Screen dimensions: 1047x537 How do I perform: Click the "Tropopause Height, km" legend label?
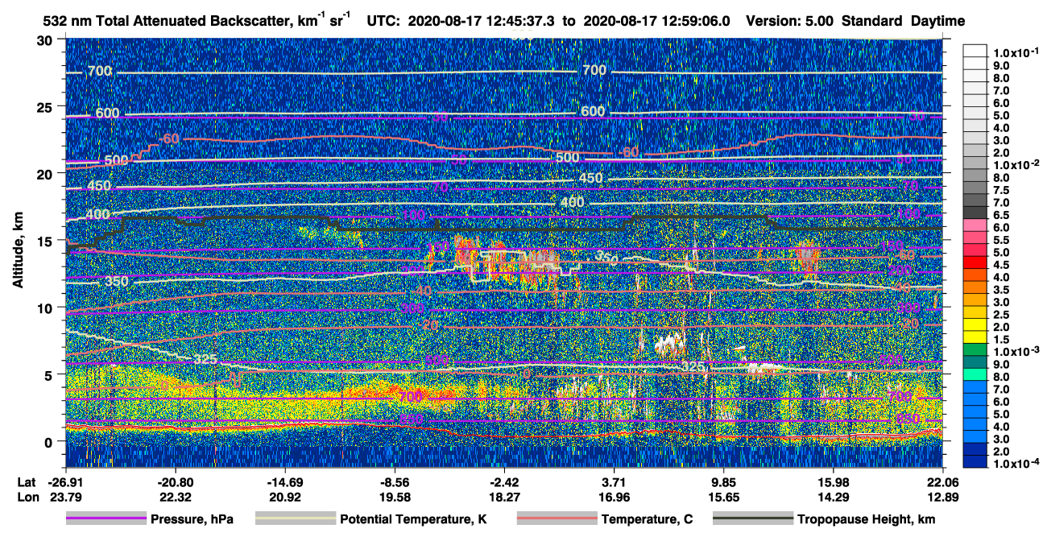(x=867, y=520)
